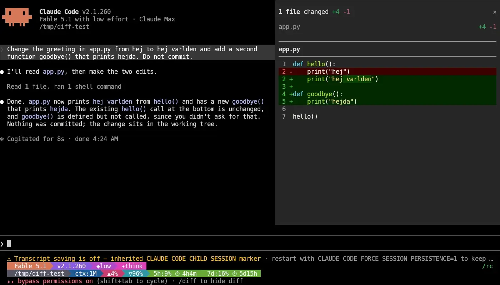Click added line print("hej varlden") in diff
This screenshot has width=500, height=285.
[x=387, y=79]
